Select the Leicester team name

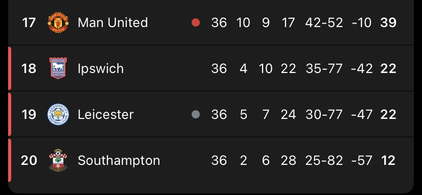(x=106, y=114)
